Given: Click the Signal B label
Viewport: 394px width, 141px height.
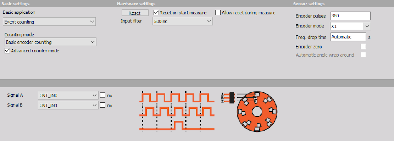Looking at the screenshot, I should [15, 105].
